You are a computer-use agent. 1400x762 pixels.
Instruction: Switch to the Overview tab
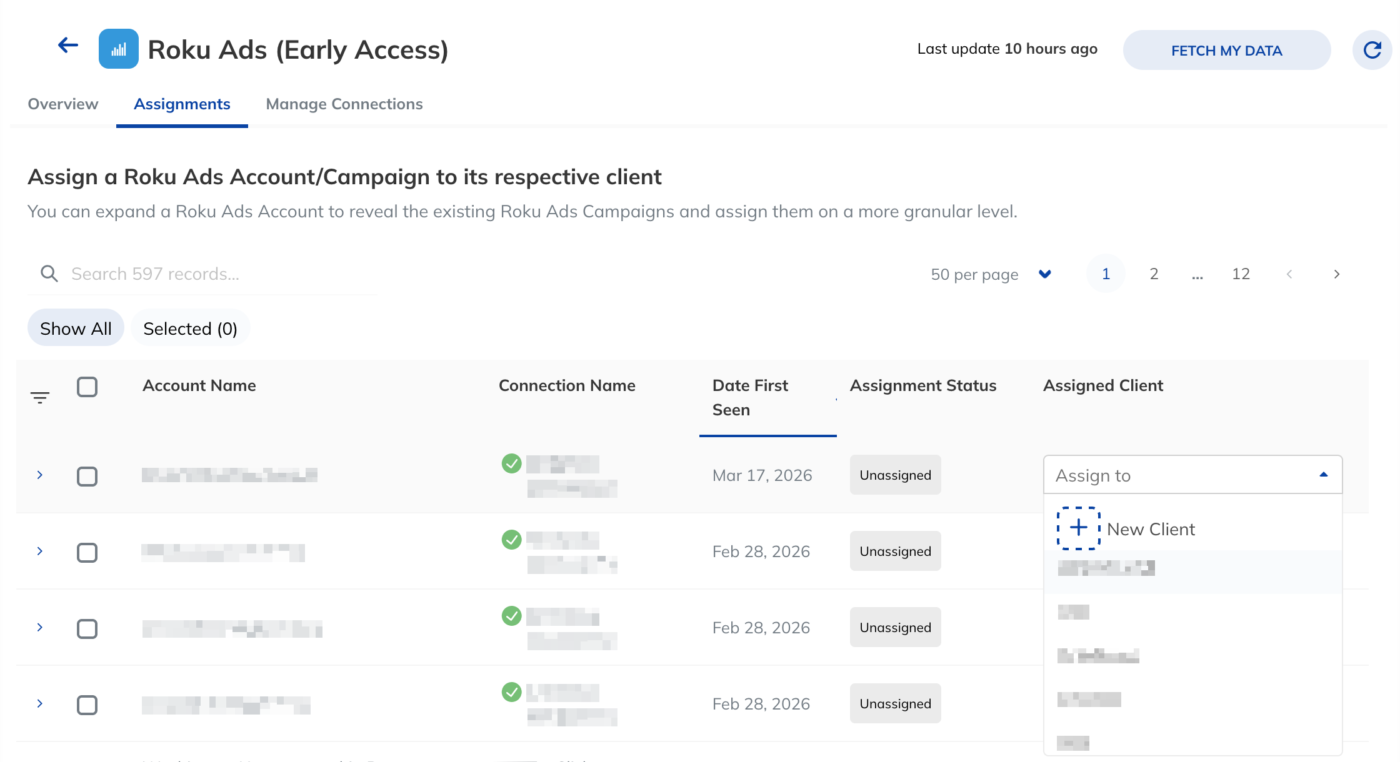tap(63, 104)
